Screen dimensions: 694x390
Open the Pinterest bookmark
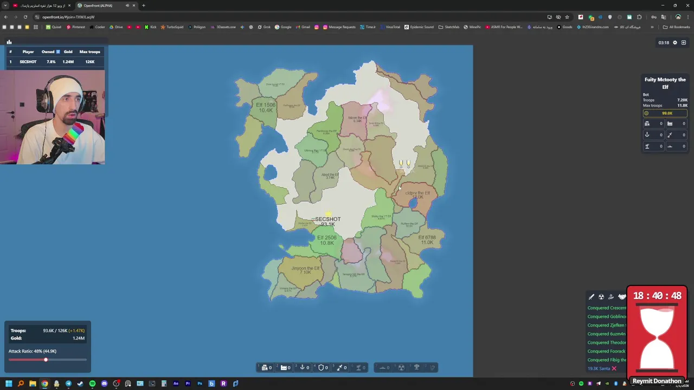pyautogui.click(x=76, y=27)
